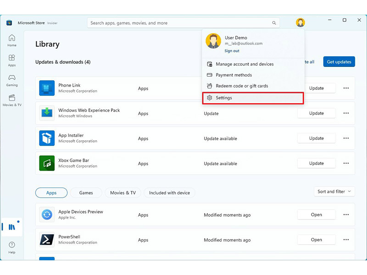The image size is (367, 275).
Task: Open the Apps section in sidebar
Action: [12, 60]
